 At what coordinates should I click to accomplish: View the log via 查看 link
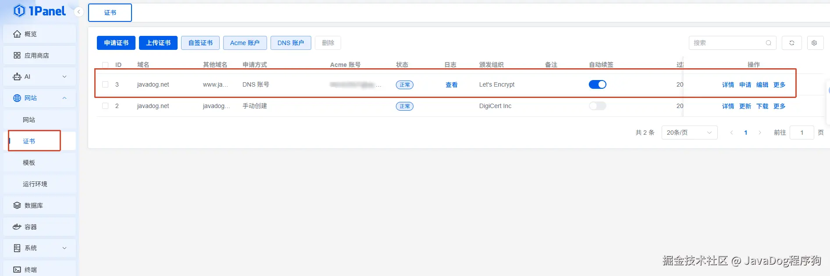pos(451,85)
